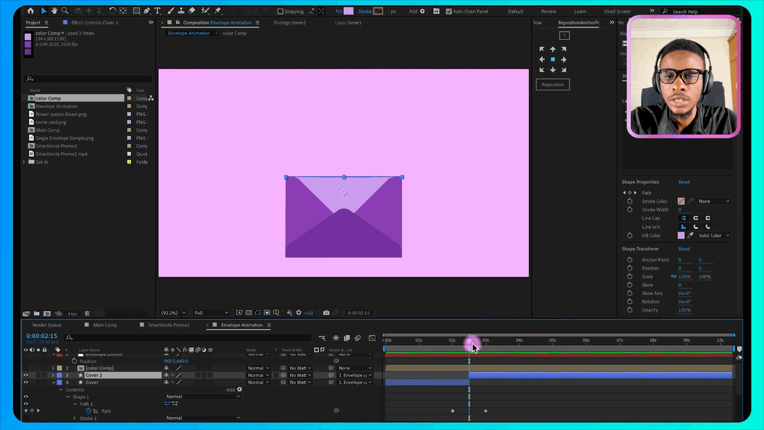Create new folder in Project panel
The image size is (764, 430).
(36, 314)
